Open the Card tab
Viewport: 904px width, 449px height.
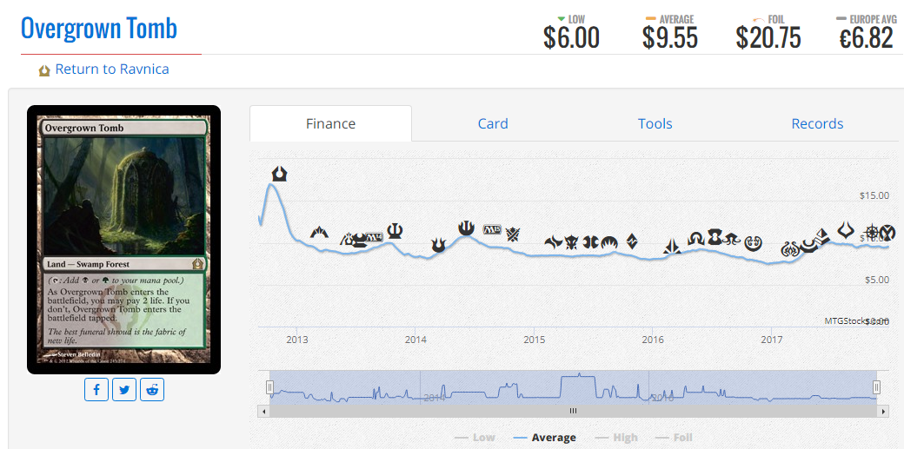[493, 123]
